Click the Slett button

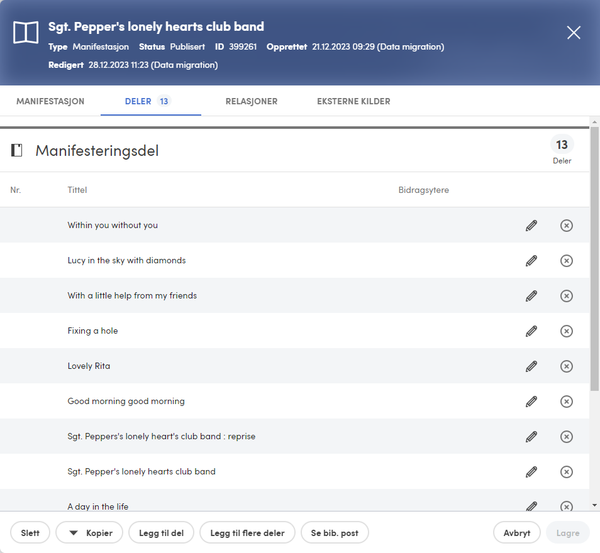pos(30,533)
